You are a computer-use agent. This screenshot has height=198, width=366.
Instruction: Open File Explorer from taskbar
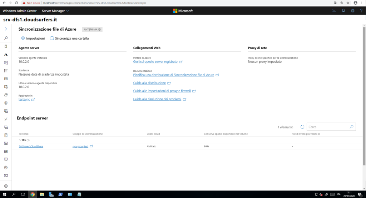coord(42,194)
